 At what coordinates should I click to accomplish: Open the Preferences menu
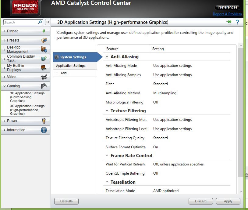(x=227, y=7)
